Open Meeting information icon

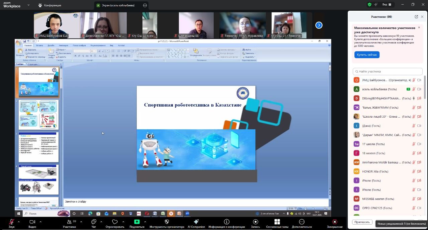(x=226, y=222)
